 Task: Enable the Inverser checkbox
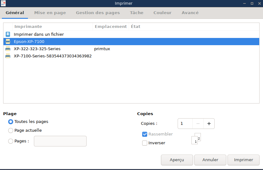point(145,143)
